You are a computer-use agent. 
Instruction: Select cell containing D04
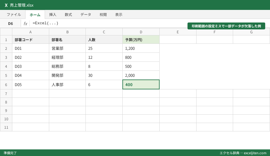click(x=31, y=75)
